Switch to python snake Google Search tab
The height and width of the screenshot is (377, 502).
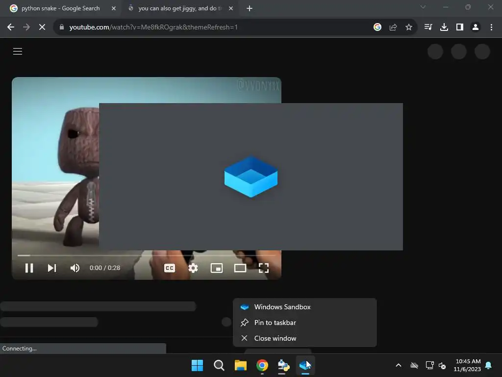(x=60, y=8)
